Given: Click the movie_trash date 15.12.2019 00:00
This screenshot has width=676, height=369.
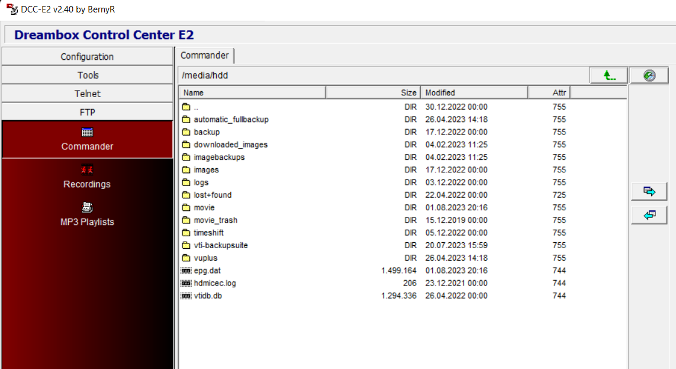Looking at the screenshot, I should 456,220.
